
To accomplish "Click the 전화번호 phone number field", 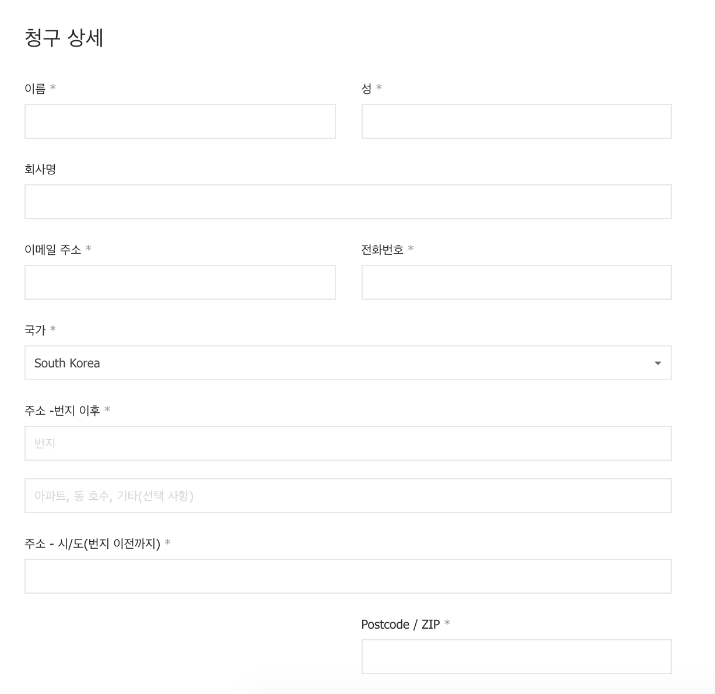I will pyautogui.click(x=516, y=282).
